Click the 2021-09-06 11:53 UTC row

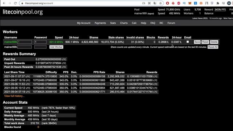coord(81,84)
